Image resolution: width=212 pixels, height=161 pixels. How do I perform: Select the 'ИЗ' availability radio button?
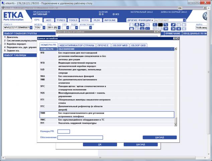tap(114, 14)
